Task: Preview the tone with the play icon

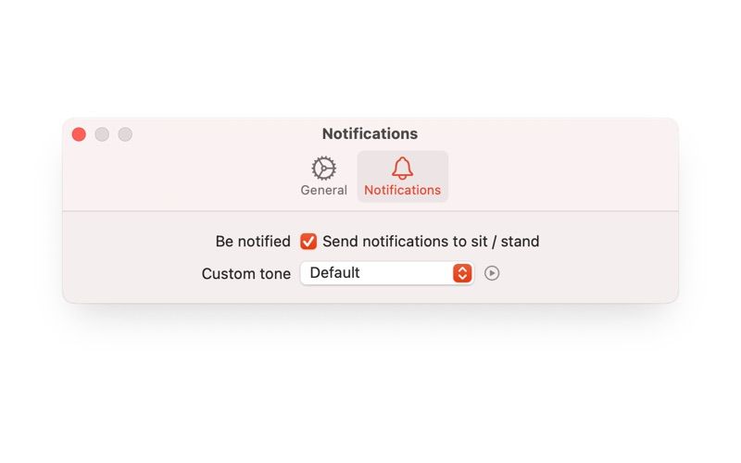Action: (x=492, y=273)
